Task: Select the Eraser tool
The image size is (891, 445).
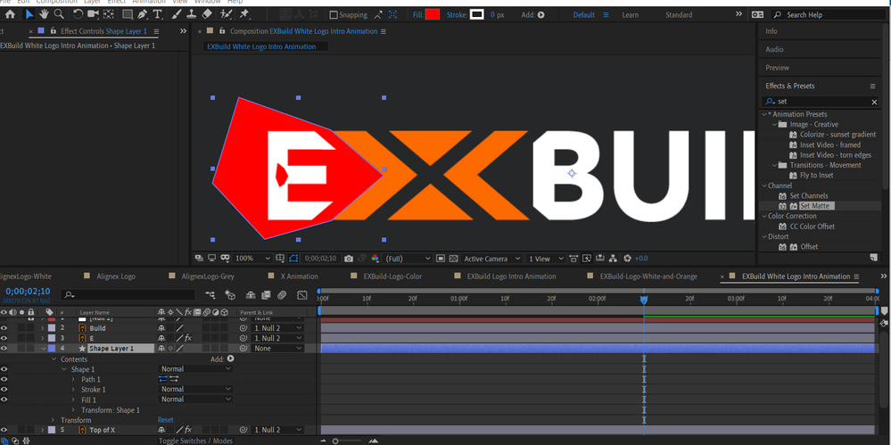Action: click(207, 14)
